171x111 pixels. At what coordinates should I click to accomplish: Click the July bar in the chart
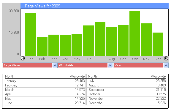[x=100, y=39]
